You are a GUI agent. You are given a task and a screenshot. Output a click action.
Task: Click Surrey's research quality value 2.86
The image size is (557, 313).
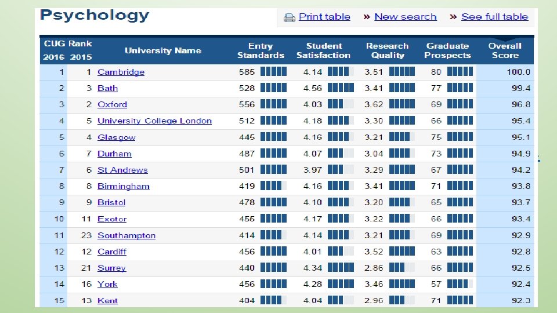click(x=374, y=268)
